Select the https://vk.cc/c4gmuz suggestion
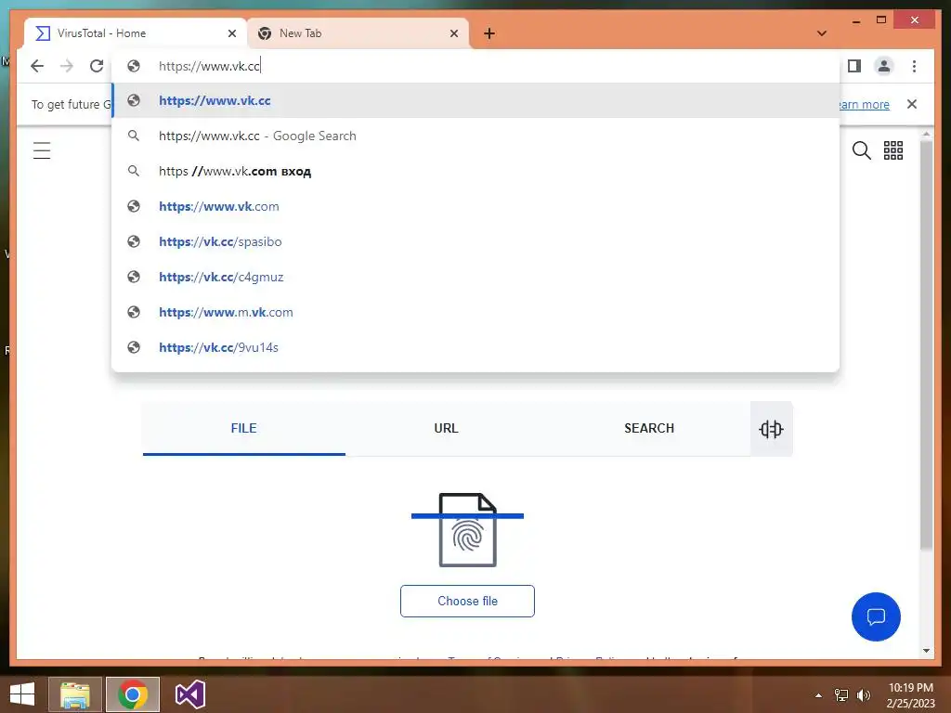951x713 pixels. [475, 277]
